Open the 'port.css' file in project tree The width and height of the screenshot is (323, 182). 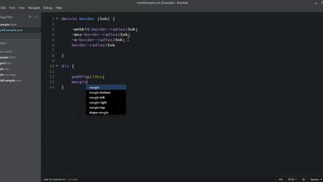click(6, 63)
